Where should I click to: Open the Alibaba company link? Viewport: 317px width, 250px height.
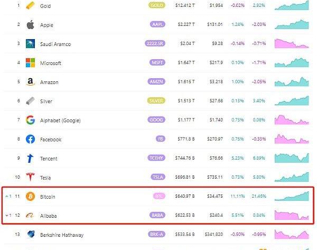48,216
